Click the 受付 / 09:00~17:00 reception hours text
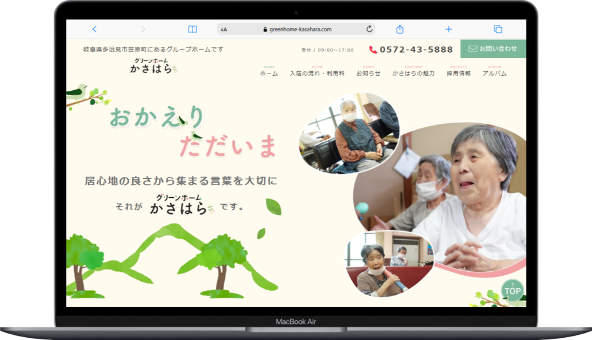The width and height of the screenshot is (592, 340). click(x=327, y=50)
